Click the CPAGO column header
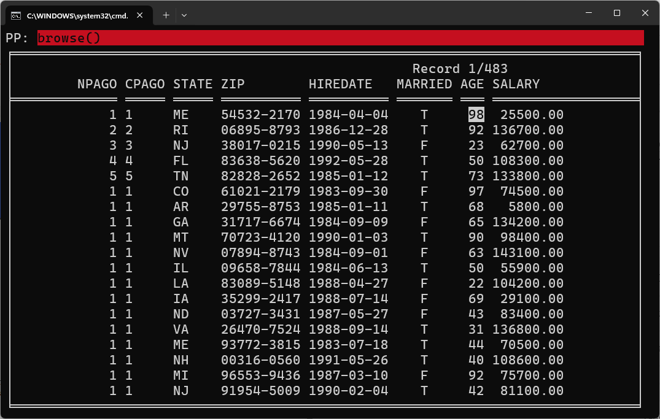 145,84
